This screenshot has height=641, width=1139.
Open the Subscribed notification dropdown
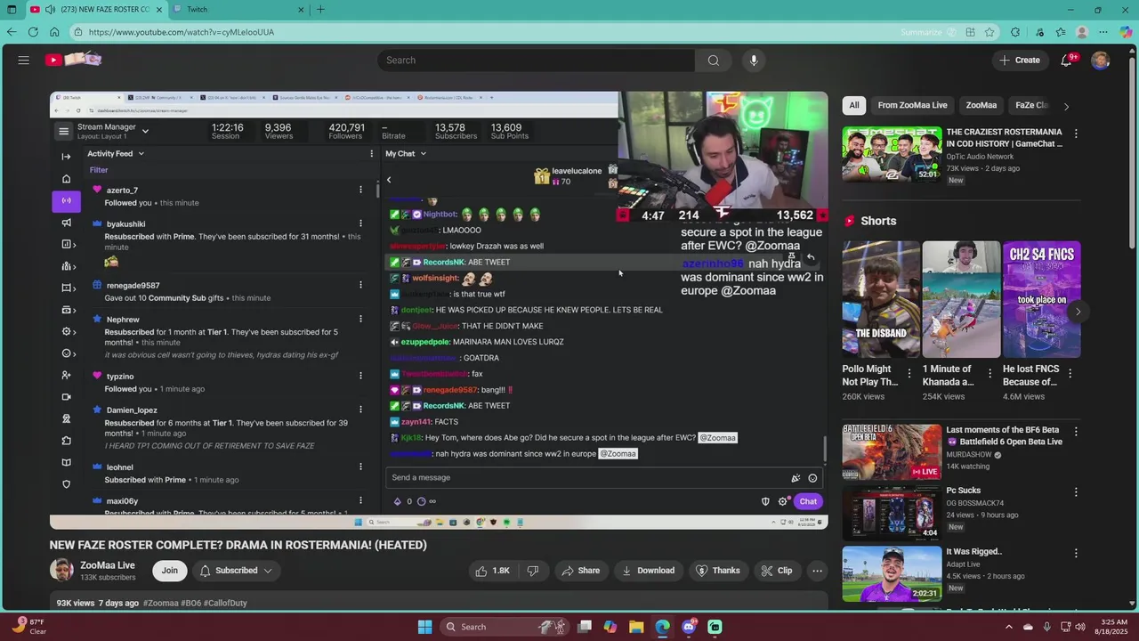click(236, 571)
